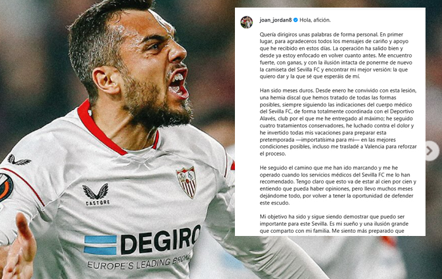Click the blue striped DEGIRO flag icon

click(100, 245)
